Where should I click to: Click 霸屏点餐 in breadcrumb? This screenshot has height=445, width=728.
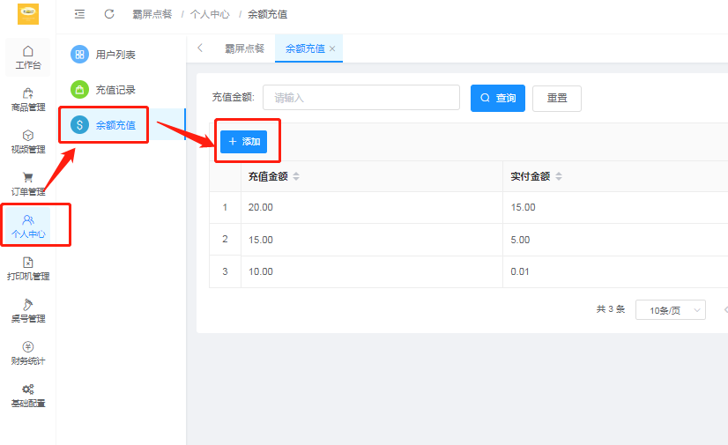coord(152,14)
